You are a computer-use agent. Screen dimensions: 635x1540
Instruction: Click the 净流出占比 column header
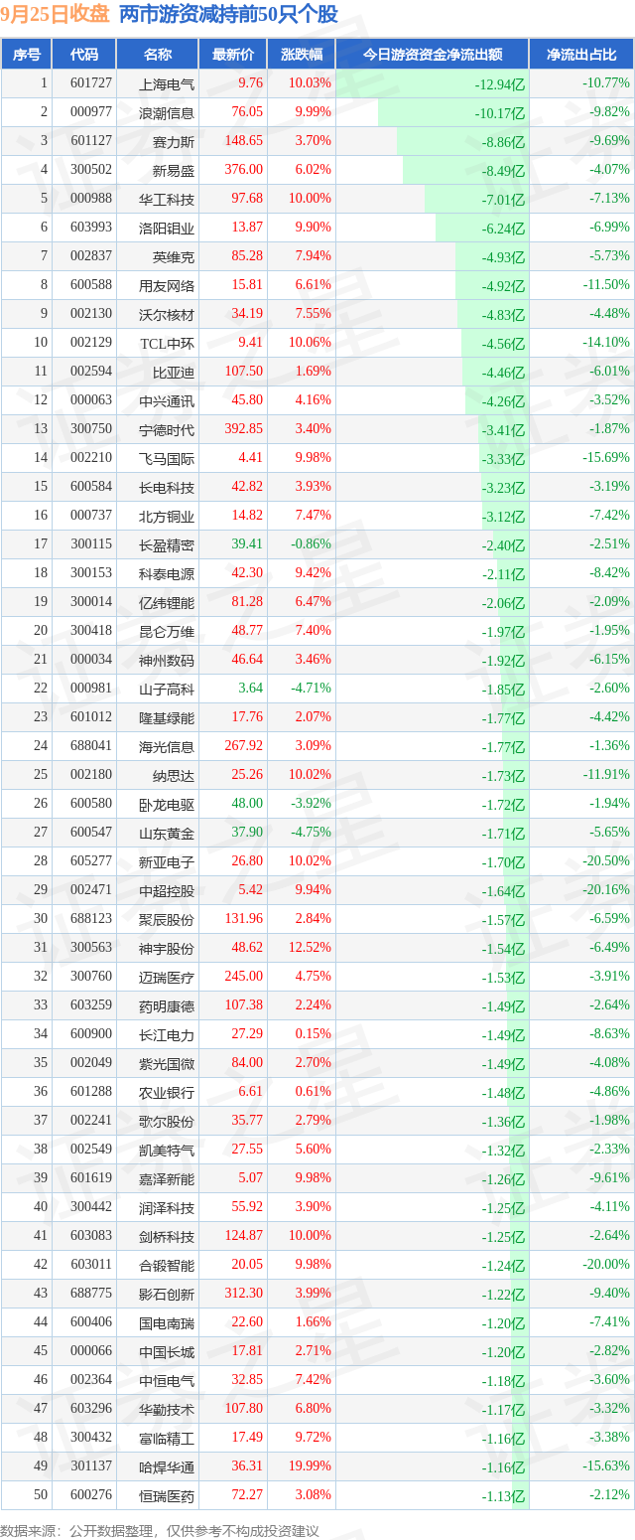tap(581, 55)
